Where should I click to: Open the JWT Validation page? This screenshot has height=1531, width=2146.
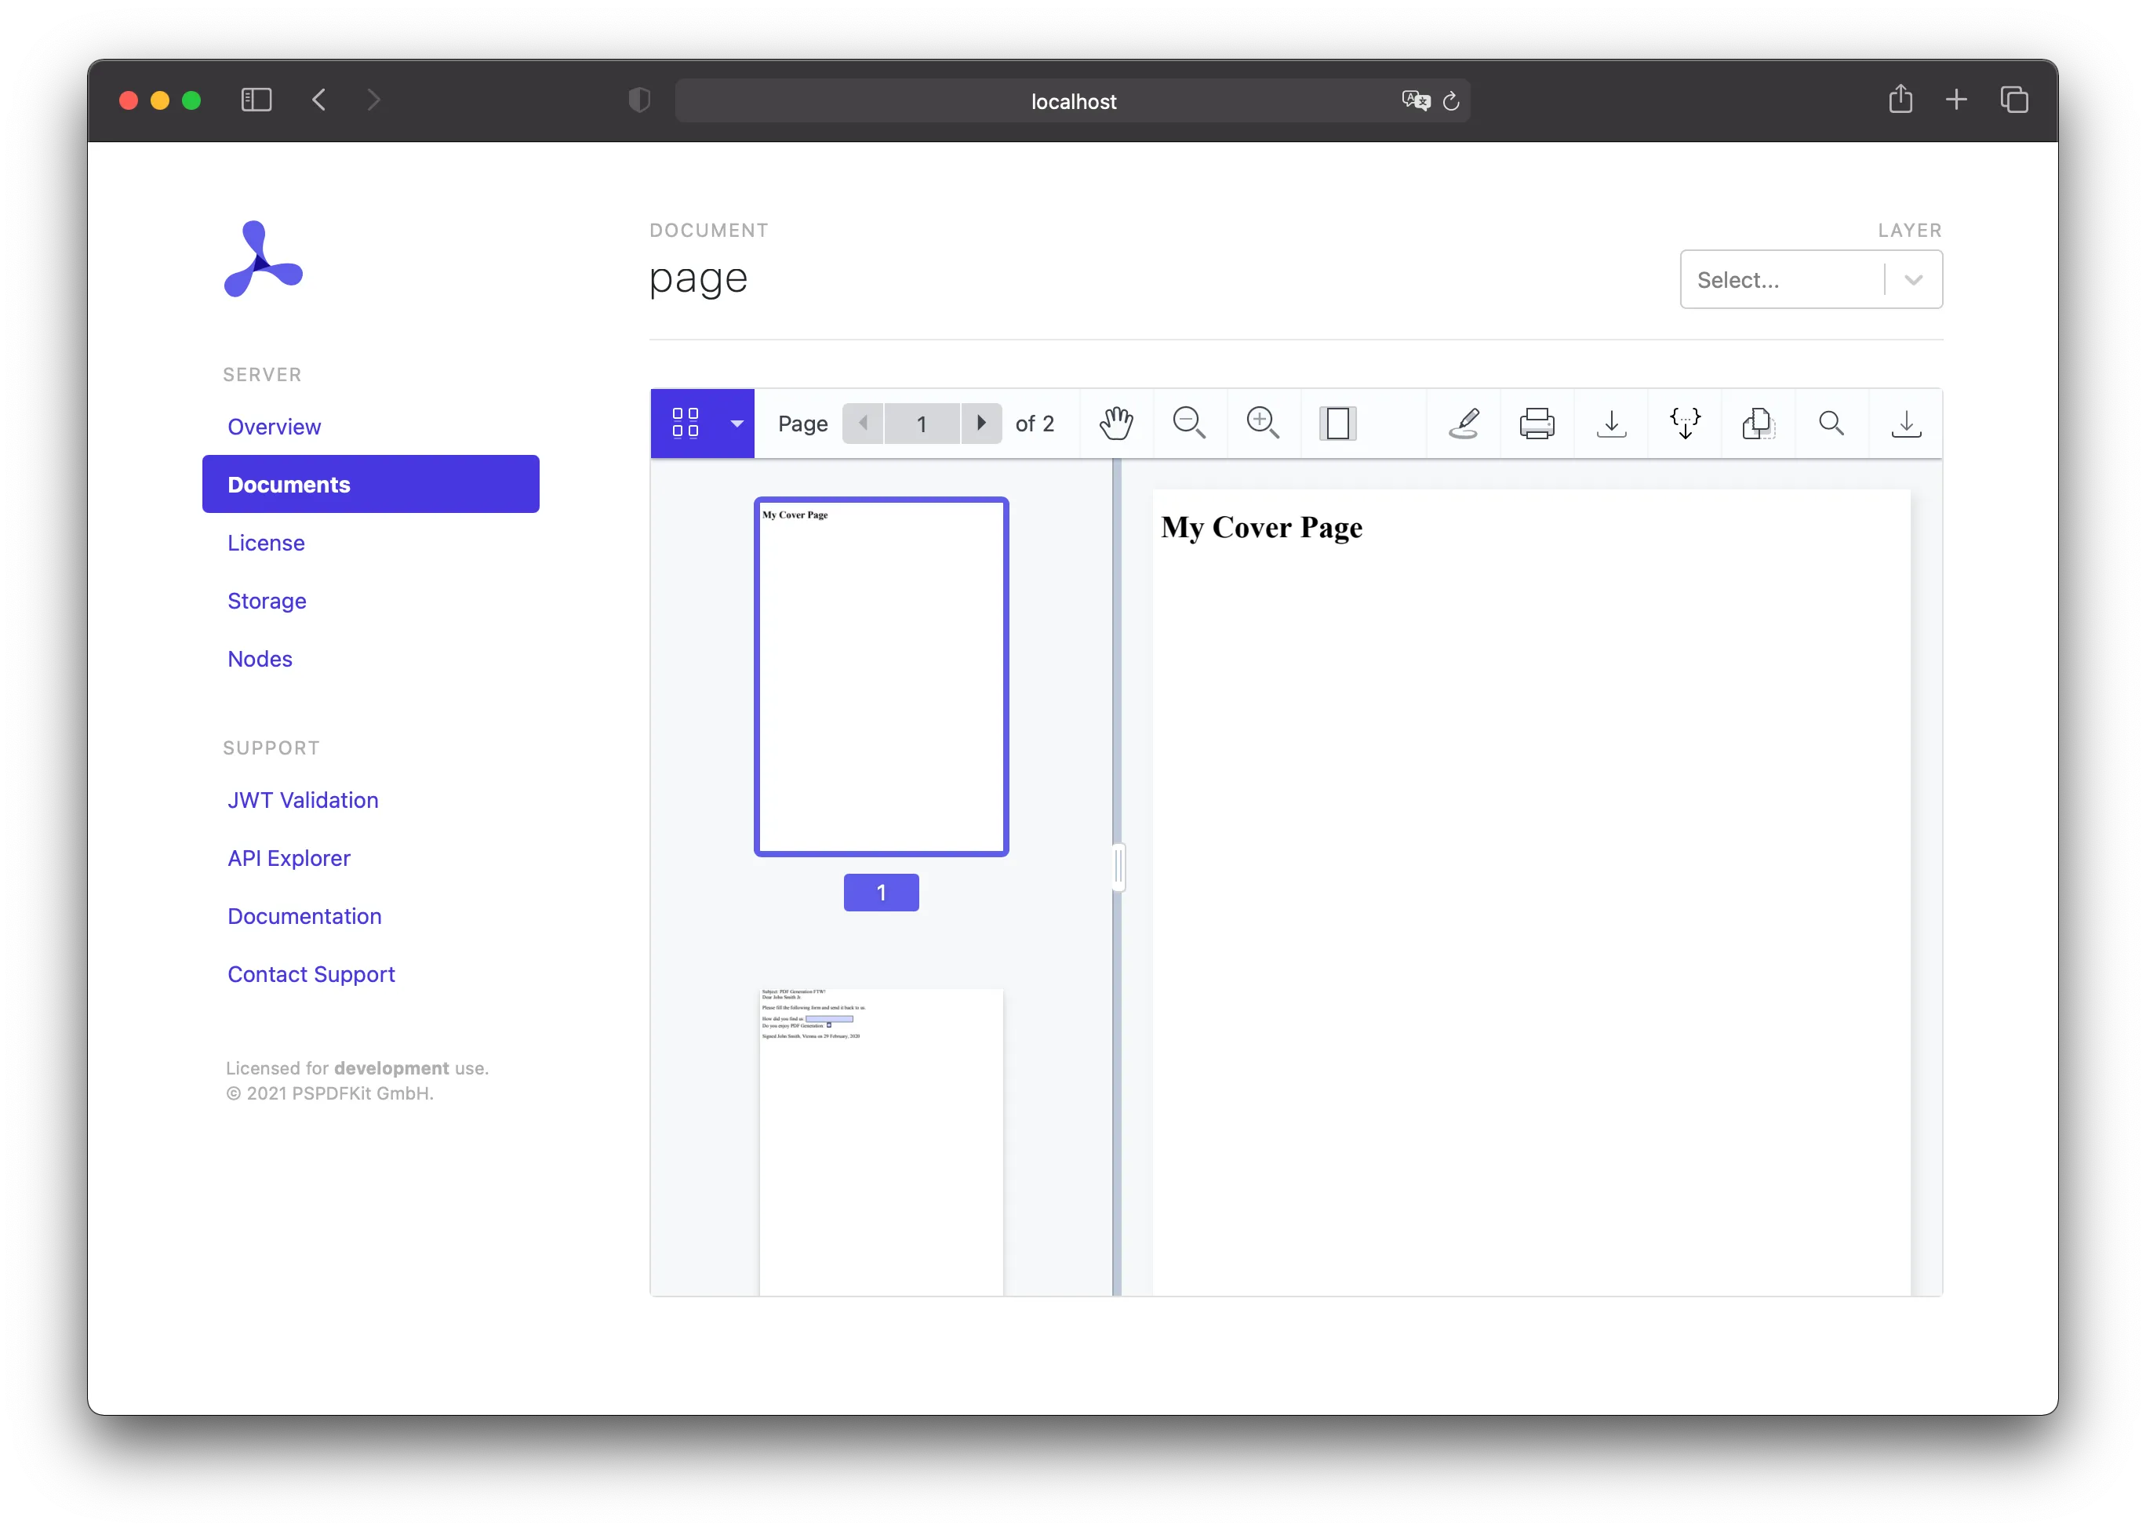pos(303,799)
